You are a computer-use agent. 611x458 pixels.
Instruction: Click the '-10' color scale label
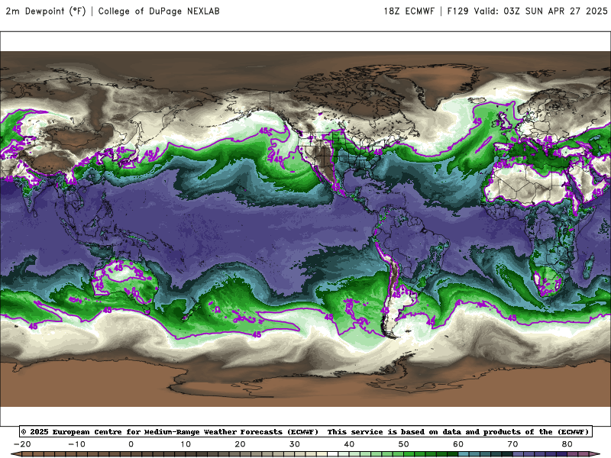(76, 444)
